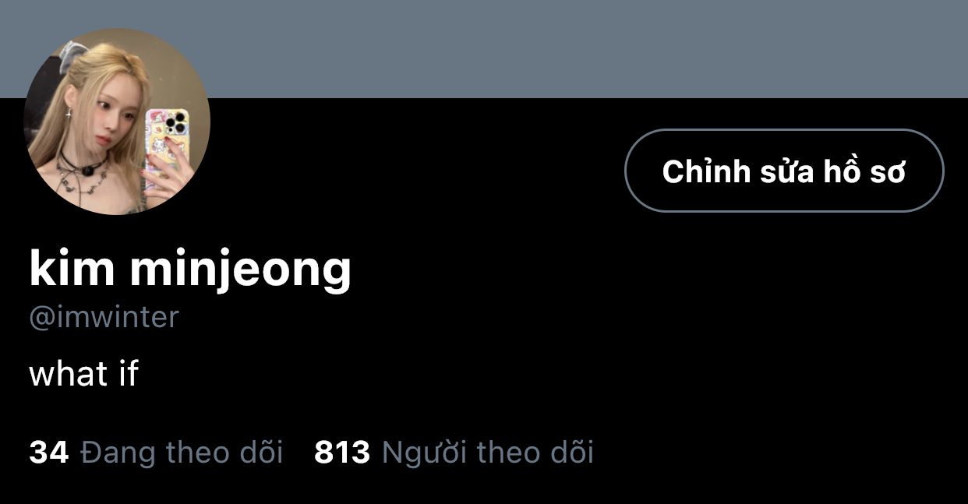Click the Chỉnh sửa hồ sơ button

coord(784,171)
